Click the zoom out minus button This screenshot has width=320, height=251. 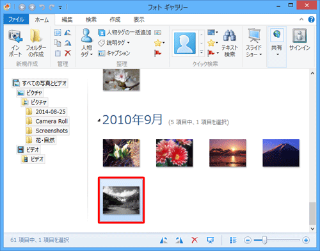pos(248,240)
